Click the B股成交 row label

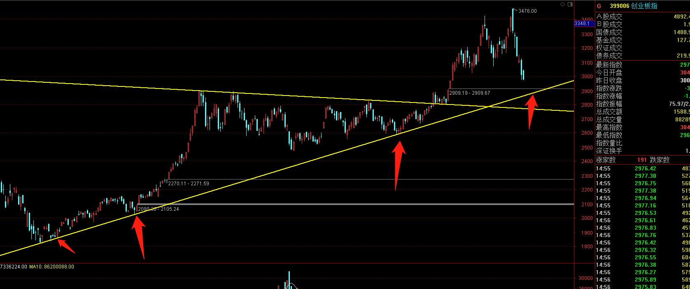click(609, 25)
